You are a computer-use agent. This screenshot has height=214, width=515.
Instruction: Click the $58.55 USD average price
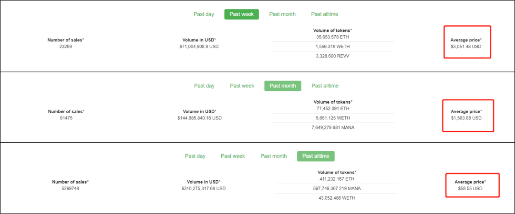[x=470, y=188]
